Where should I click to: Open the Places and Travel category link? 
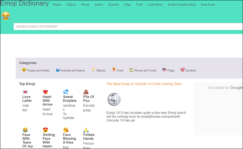pyautogui.click(x=145, y=71)
